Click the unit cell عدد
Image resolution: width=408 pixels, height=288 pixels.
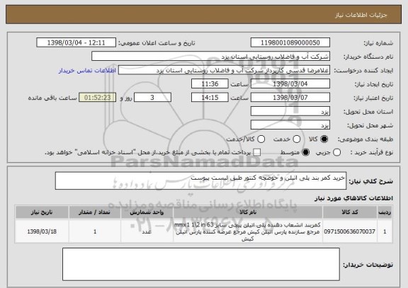[147, 231]
